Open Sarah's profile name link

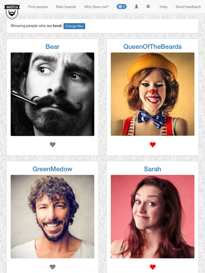pos(153,169)
